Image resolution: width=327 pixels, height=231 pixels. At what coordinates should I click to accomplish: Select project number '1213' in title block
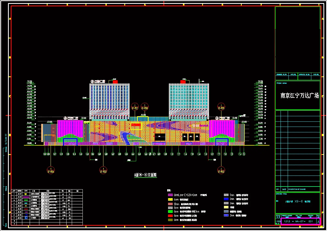287,221
